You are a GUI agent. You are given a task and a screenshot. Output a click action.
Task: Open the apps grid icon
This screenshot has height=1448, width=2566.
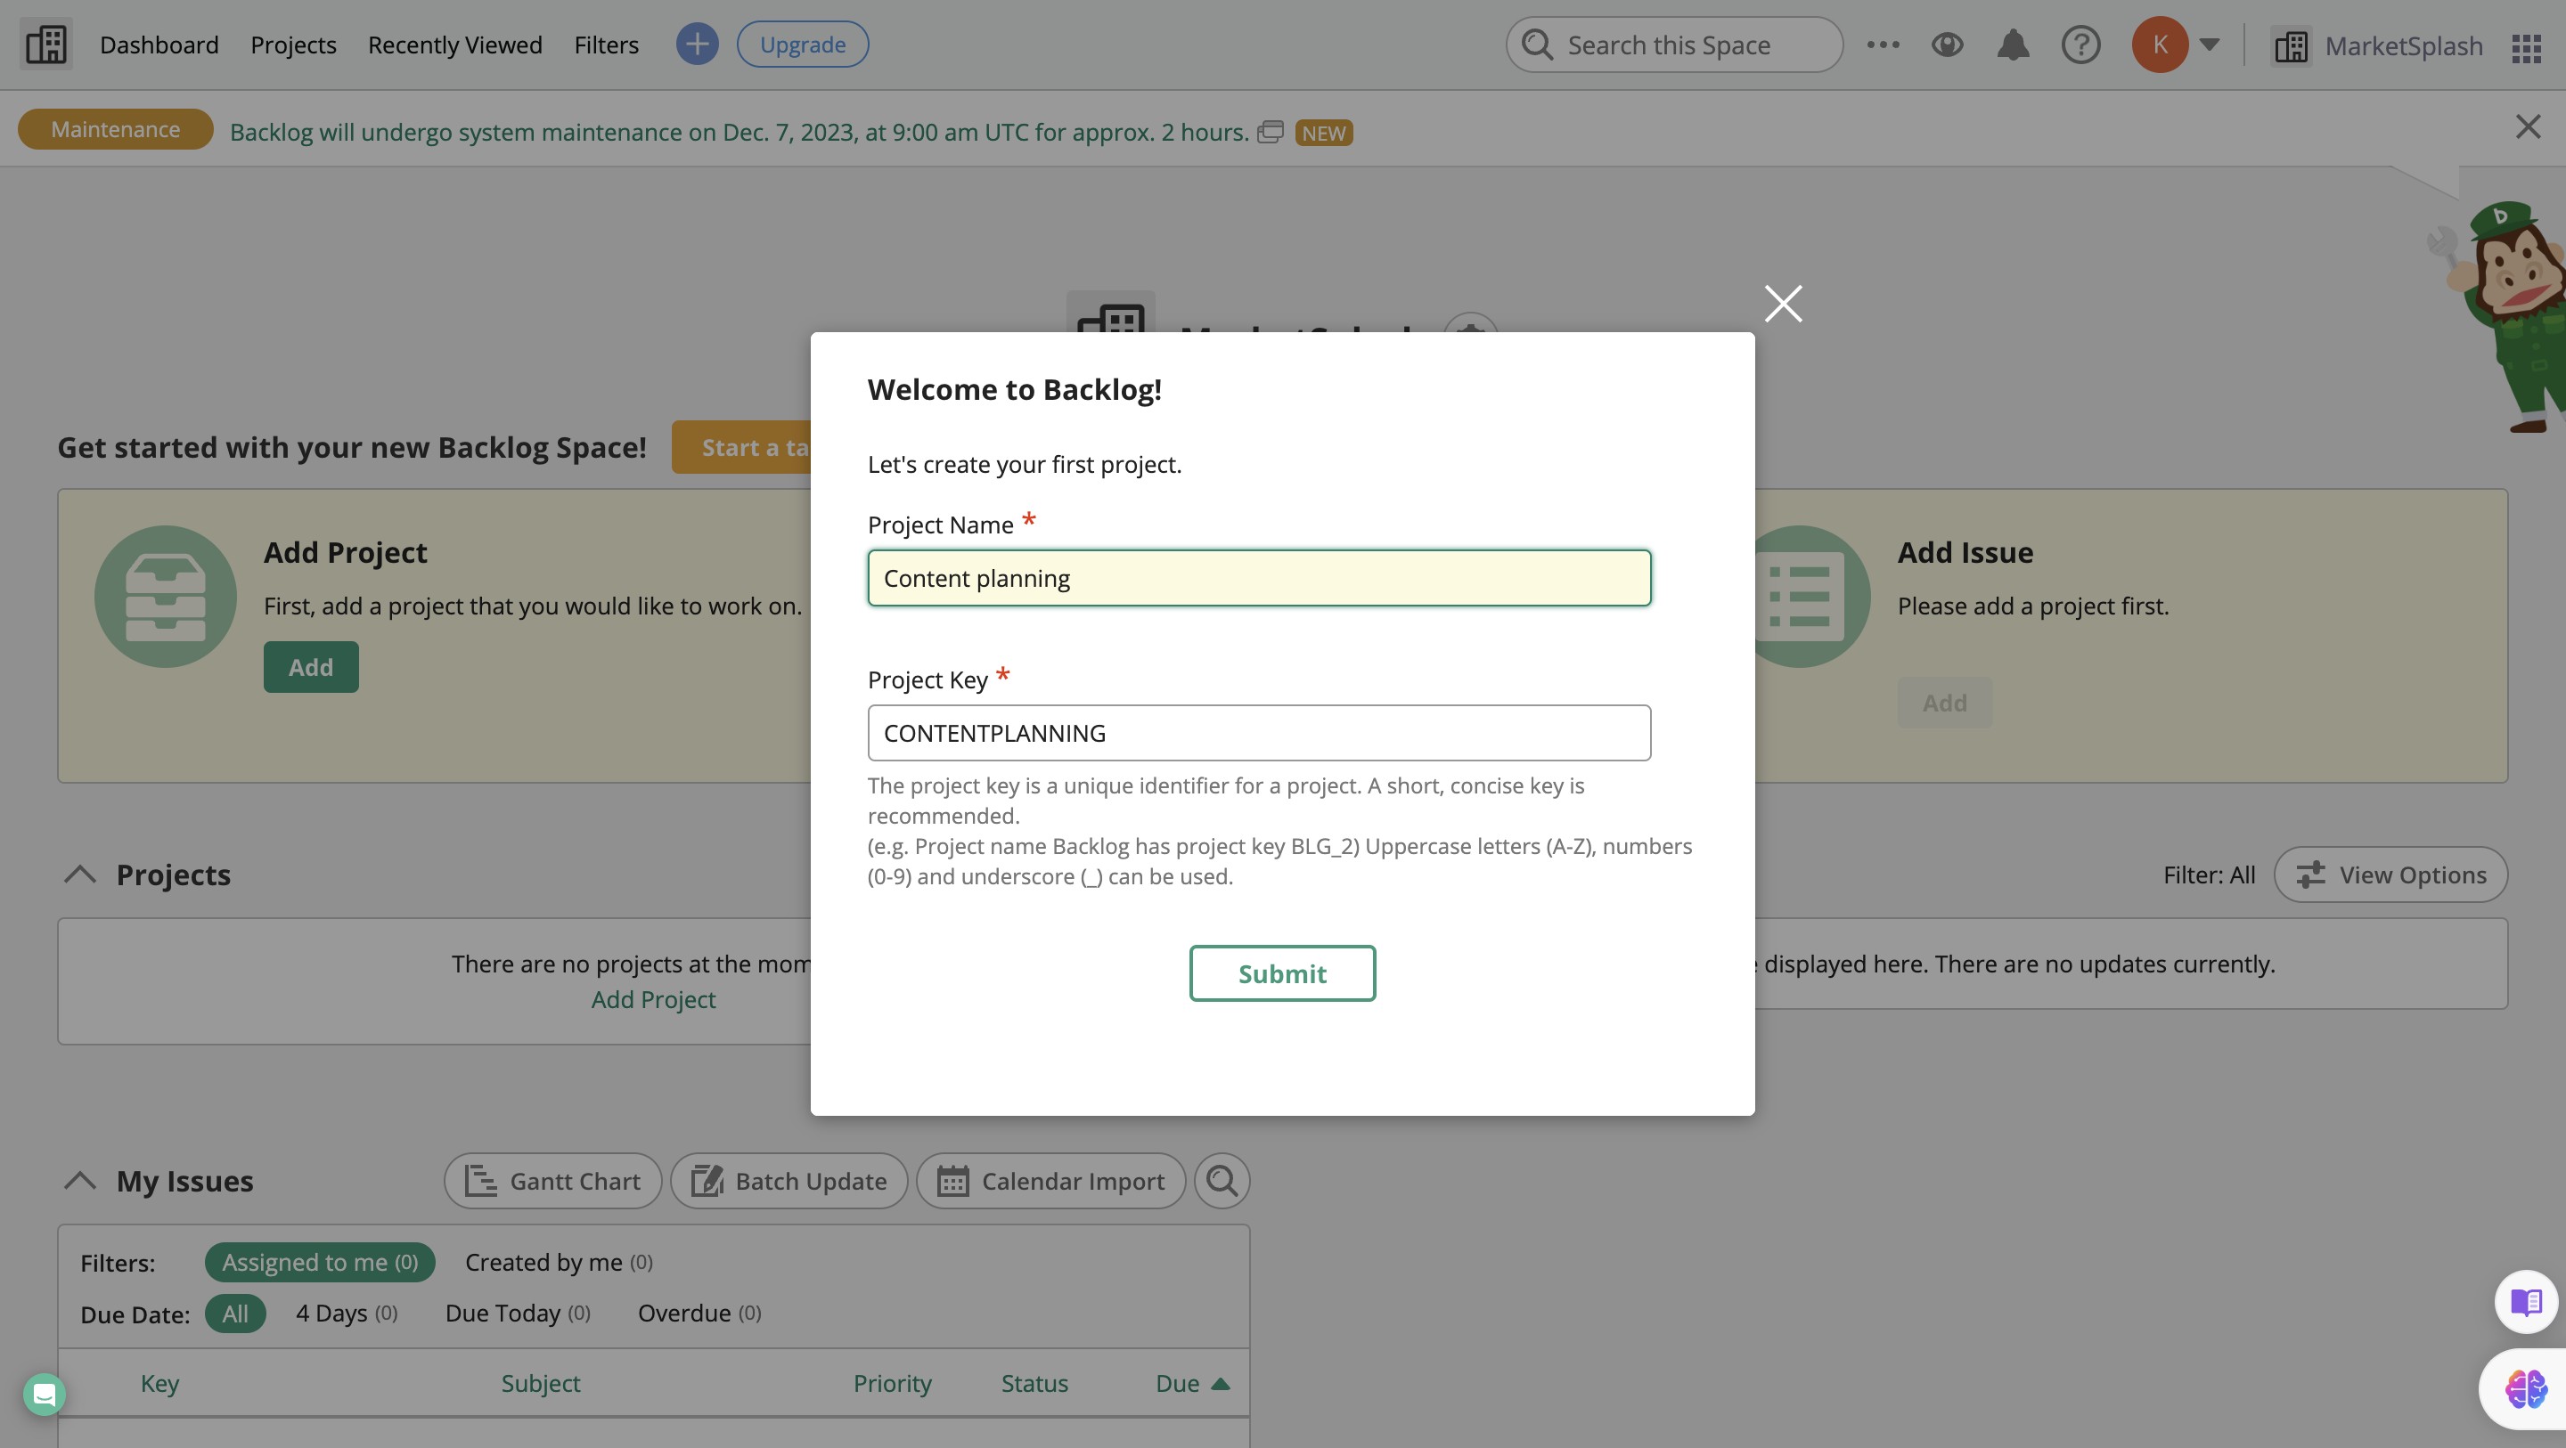click(x=2526, y=47)
